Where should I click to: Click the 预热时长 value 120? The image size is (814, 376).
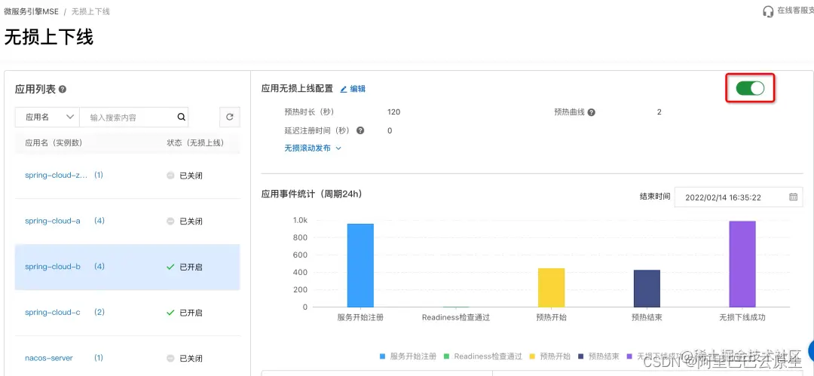coord(393,112)
